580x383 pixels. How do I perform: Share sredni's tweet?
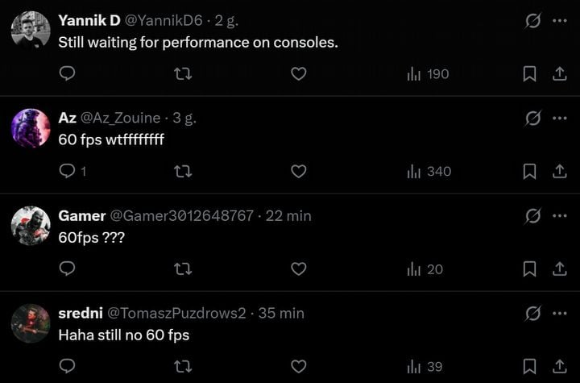559,366
